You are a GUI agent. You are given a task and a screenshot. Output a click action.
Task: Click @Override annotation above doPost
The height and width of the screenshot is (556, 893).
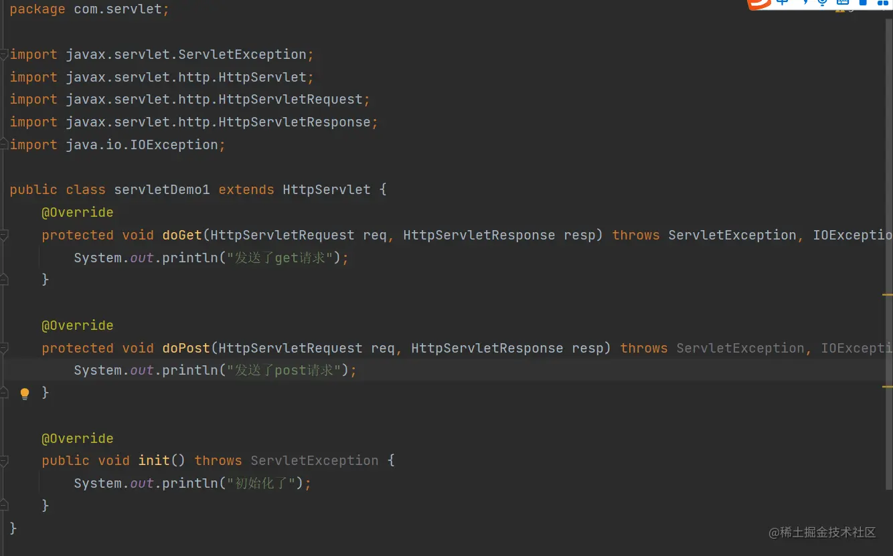coord(78,325)
